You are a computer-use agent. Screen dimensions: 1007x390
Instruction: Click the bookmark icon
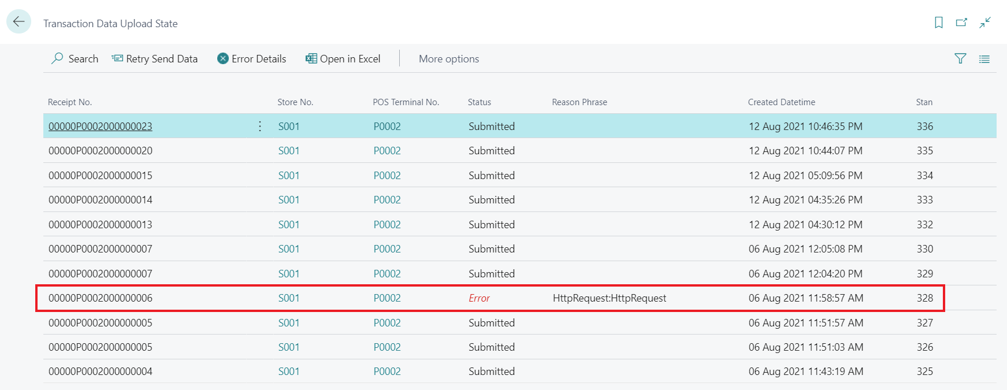click(x=939, y=23)
